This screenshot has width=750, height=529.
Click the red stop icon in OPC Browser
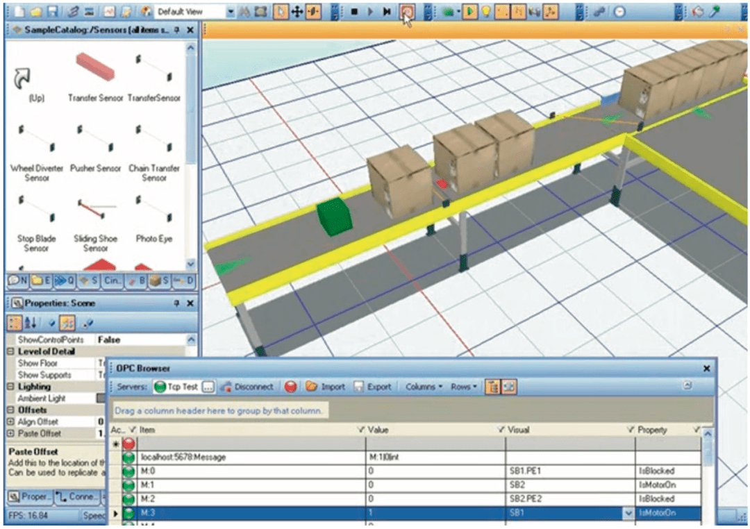coord(290,387)
